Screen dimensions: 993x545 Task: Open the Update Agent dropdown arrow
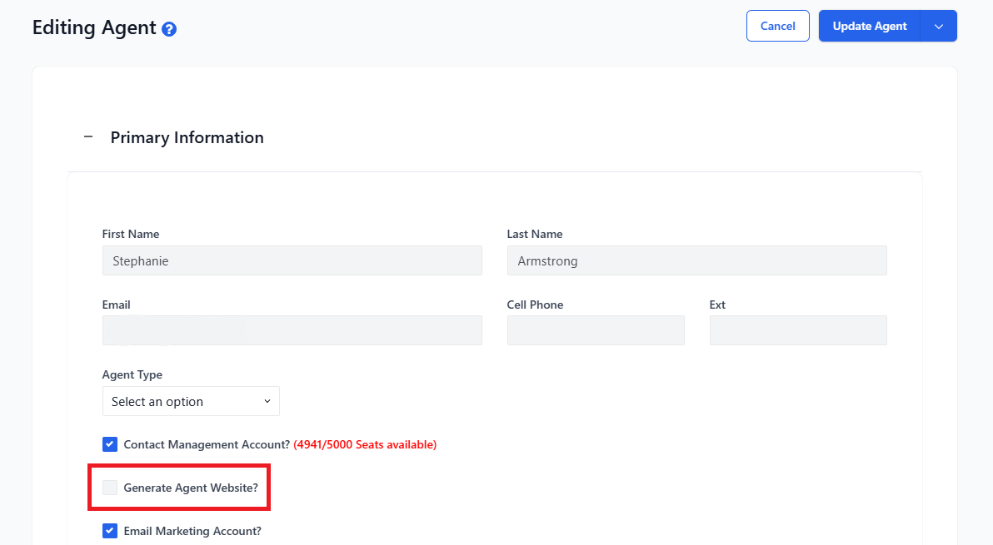coord(940,26)
